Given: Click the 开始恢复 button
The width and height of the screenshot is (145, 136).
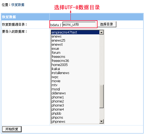Looking at the screenshot, I should (x=12, y=129).
